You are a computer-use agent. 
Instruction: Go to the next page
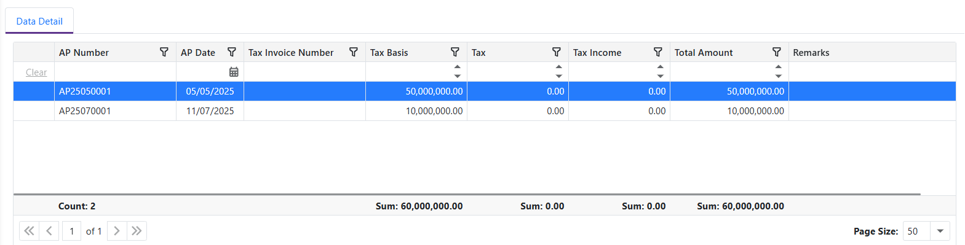tap(117, 231)
